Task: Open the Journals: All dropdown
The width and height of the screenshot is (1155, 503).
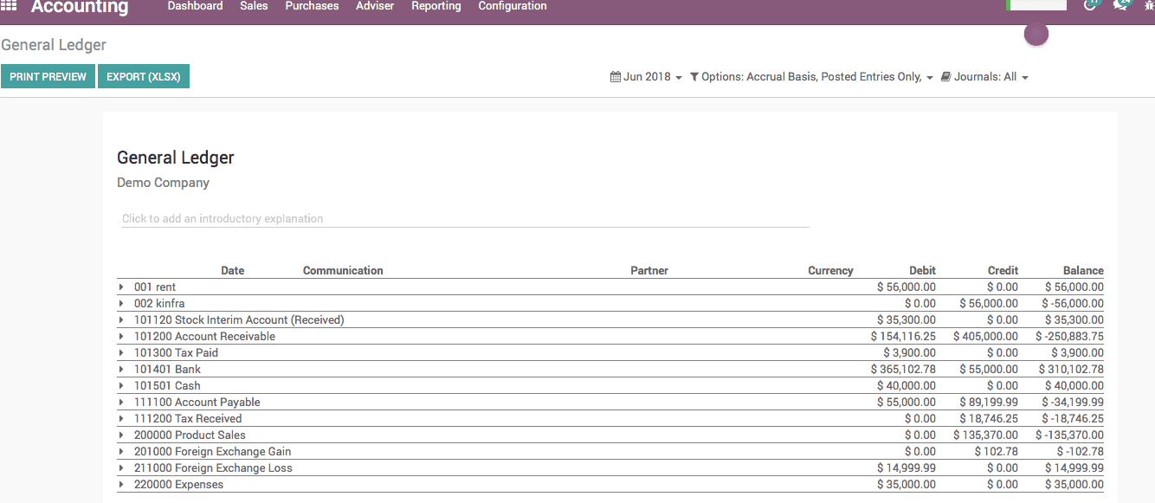Action: 986,76
